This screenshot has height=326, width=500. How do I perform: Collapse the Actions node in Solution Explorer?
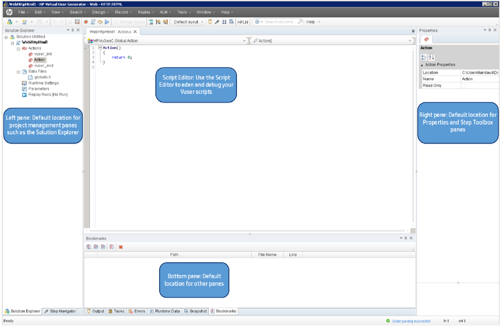tap(18, 48)
